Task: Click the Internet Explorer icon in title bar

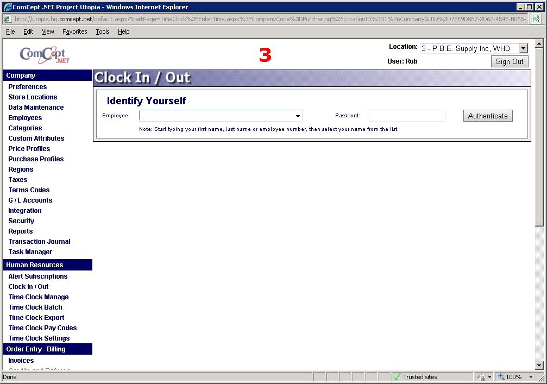Action: tap(7, 7)
